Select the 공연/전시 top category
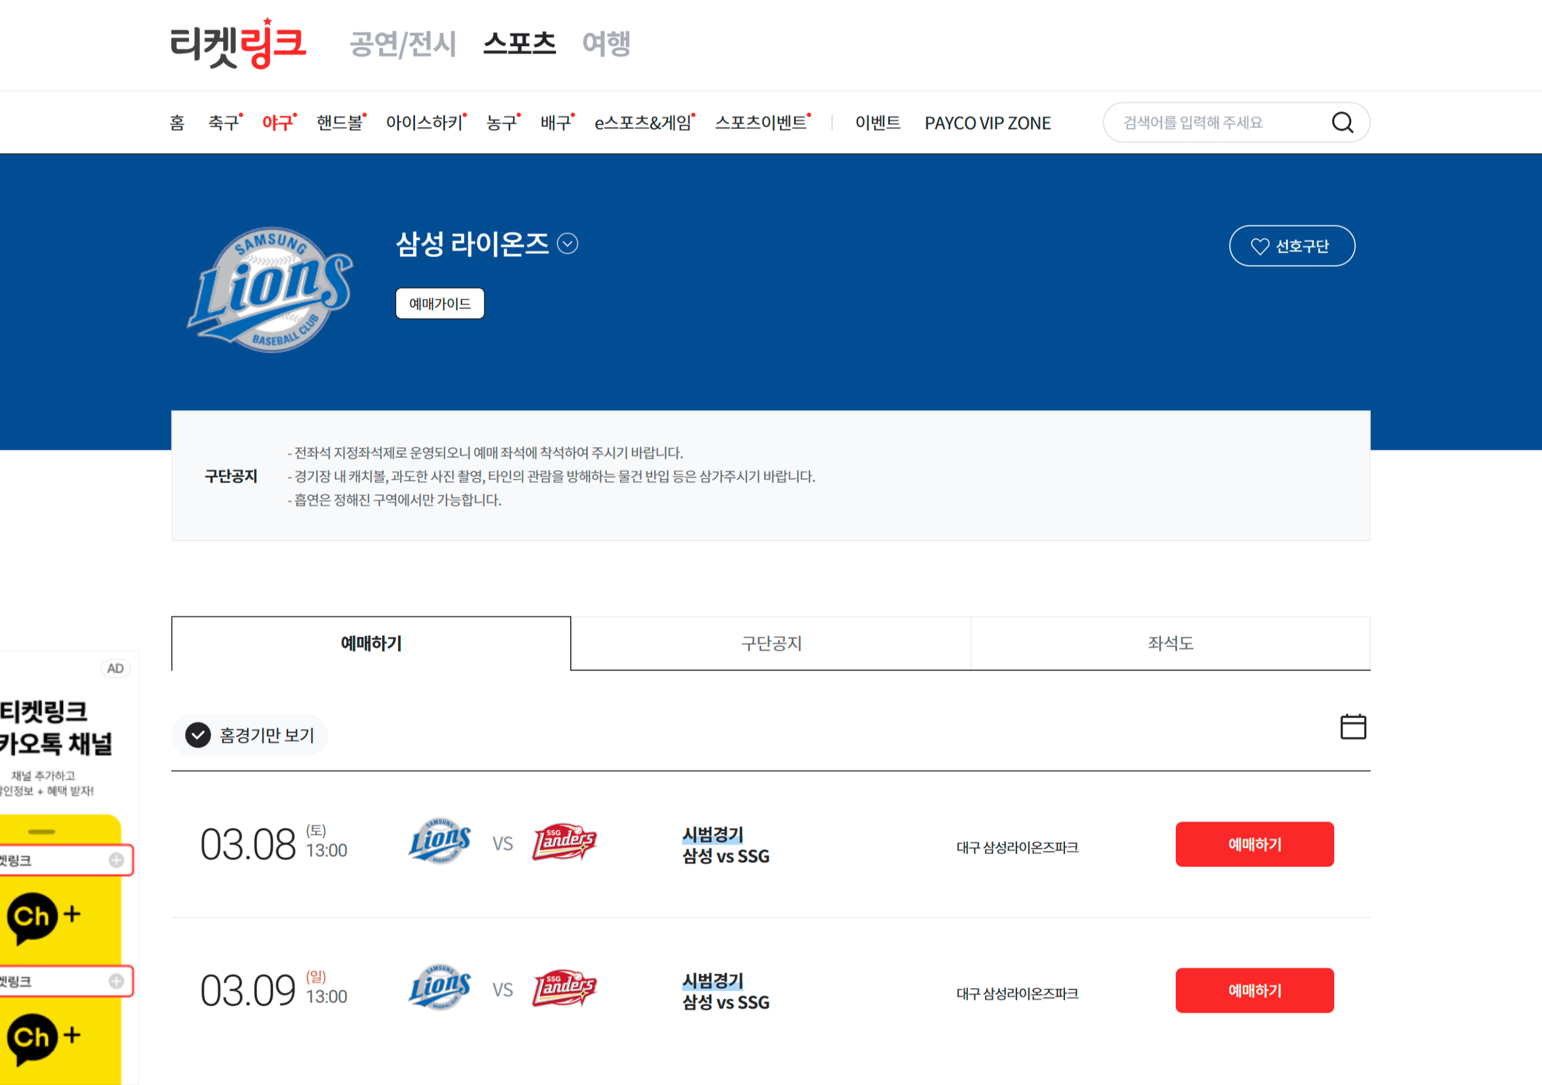 tap(403, 44)
